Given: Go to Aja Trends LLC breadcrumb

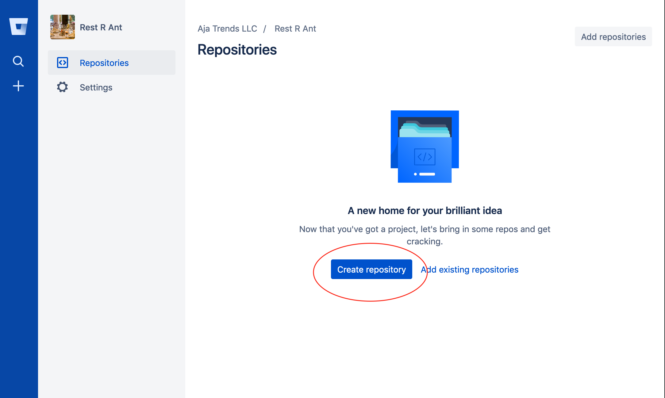Looking at the screenshot, I should pyautogui.click(x=227, y=29).
